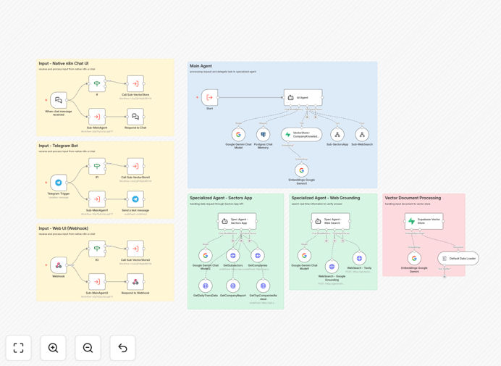Click the 'Specialized Agent - Sectors App' title
501x366 pixels.
pyautogui.click(x=221, y=198)
